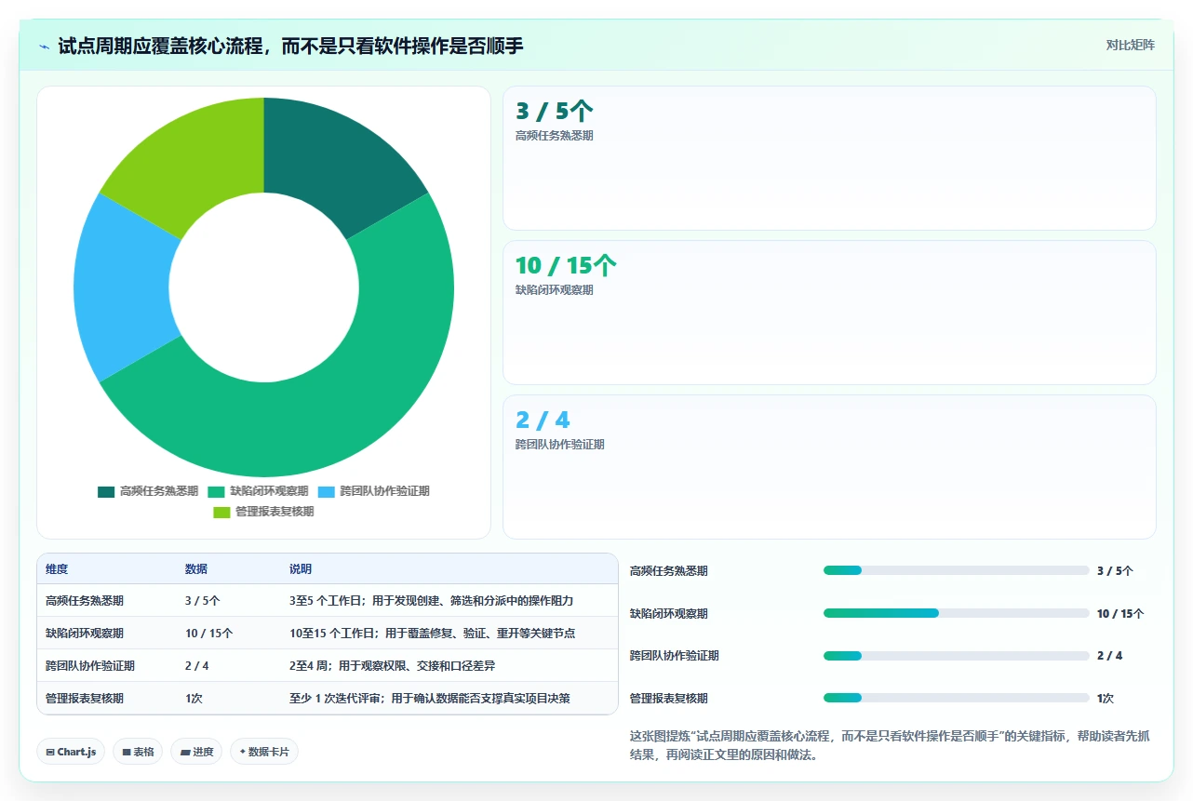Click the progress label 跨团队协作验证期
This screenshot has height=801, width=1193.
(x=675, y=656)
